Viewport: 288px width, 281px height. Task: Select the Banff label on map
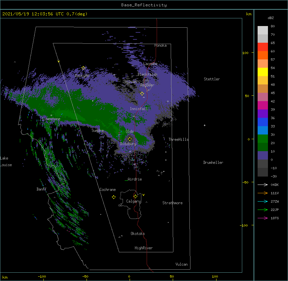tap(41, 189)
